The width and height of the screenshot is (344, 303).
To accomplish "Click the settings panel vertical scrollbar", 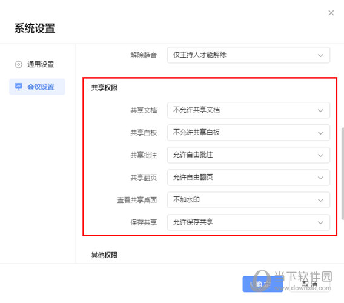I will point(342,173).
